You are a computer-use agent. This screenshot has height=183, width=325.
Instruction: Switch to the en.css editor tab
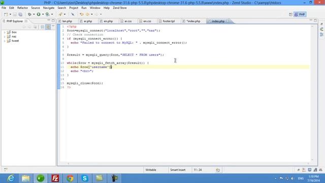point(147,21)
